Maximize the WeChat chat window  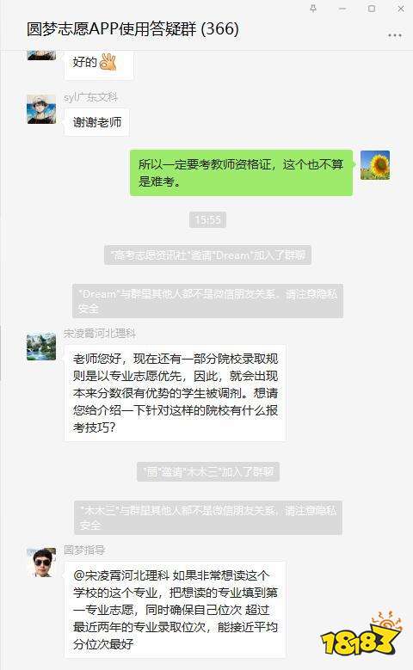pyautogui.click(x=372, y=9)
